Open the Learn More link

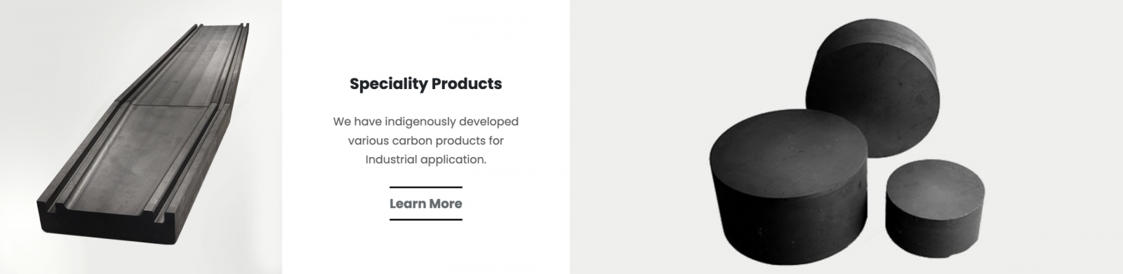point(425,204)
